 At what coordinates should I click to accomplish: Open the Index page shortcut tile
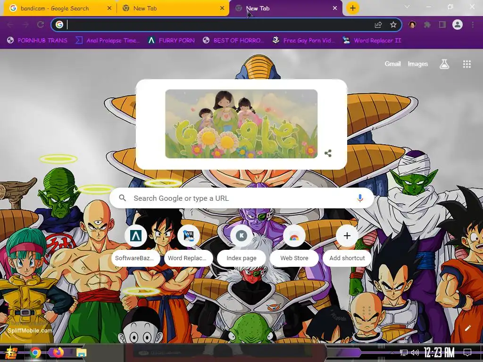pyautogui.click(x=241, y=245)
